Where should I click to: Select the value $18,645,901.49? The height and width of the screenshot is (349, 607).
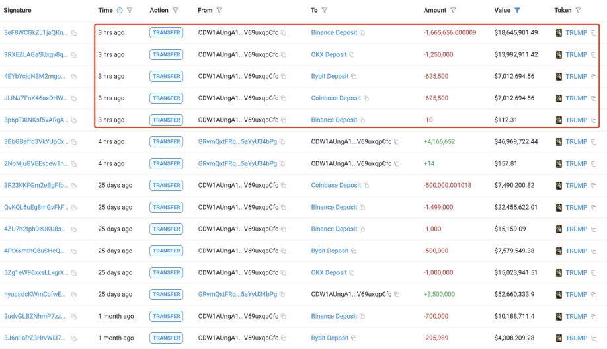pos(516,33)
